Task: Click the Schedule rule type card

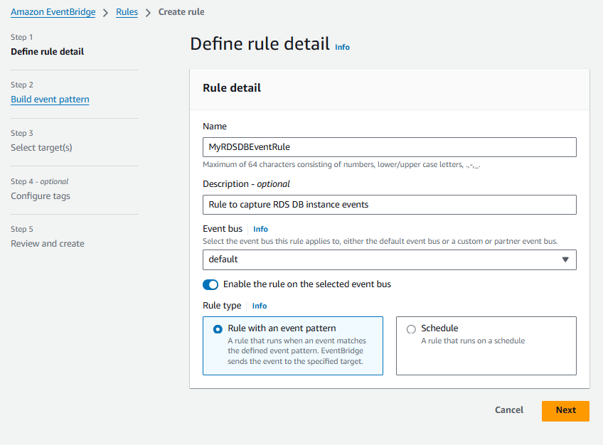Action: point(486,346)
